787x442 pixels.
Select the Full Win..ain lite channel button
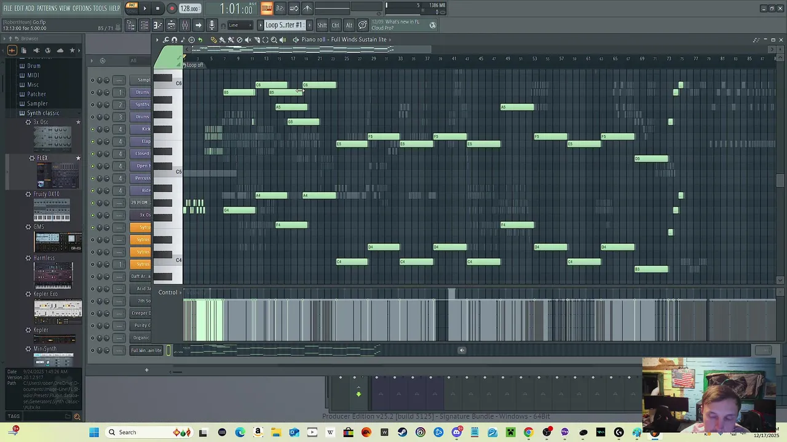tap(146, 351)
